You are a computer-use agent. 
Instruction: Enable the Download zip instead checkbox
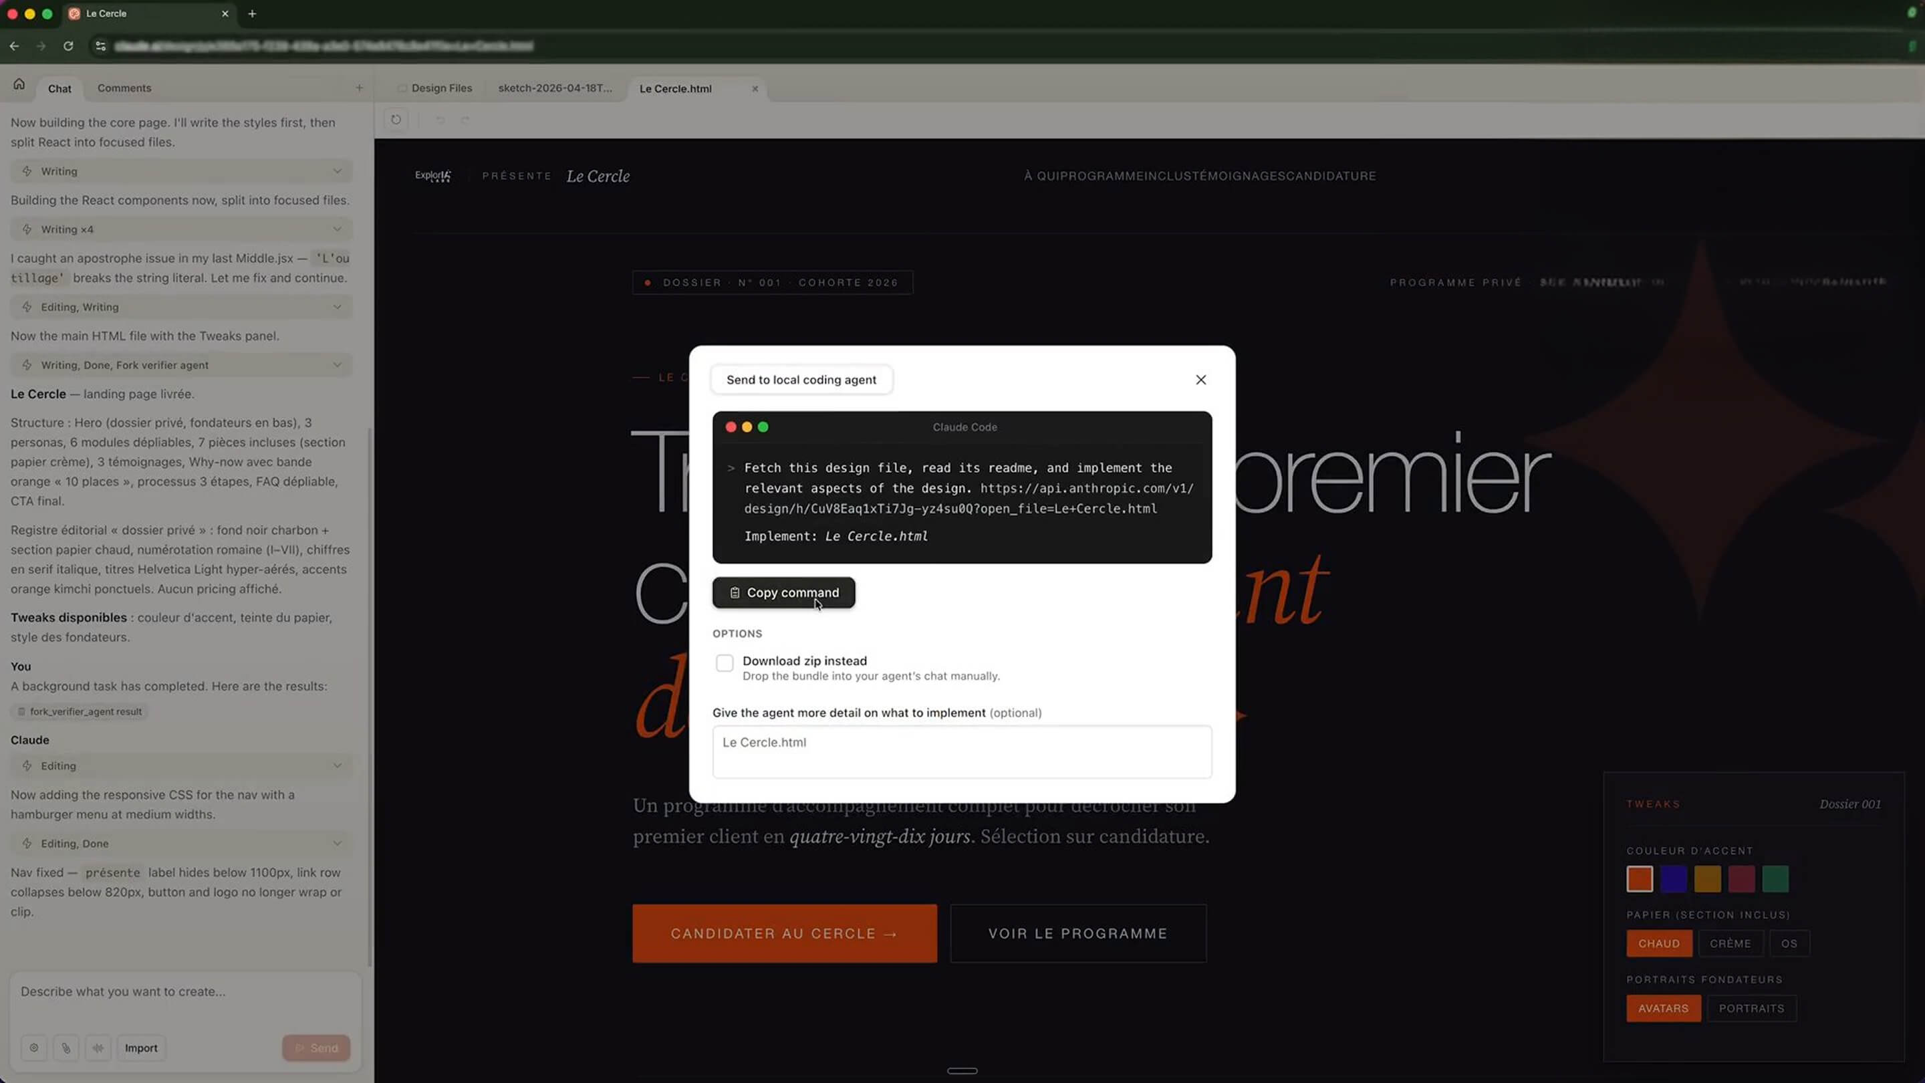(x=724, y=663)
